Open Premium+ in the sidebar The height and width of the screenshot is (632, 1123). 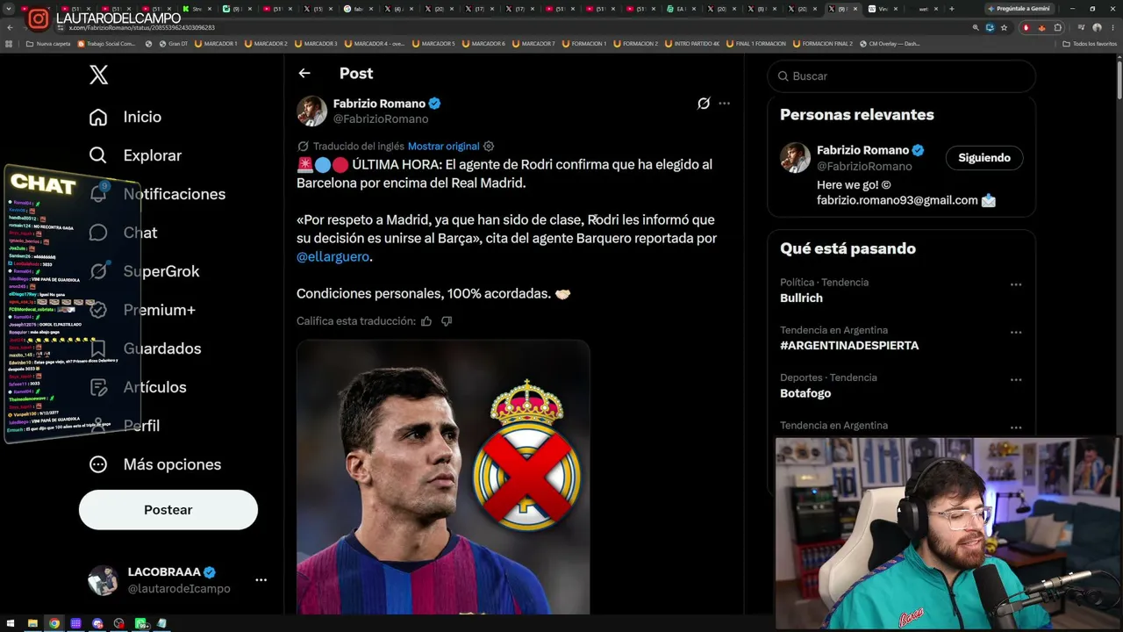tap(142, 310)
